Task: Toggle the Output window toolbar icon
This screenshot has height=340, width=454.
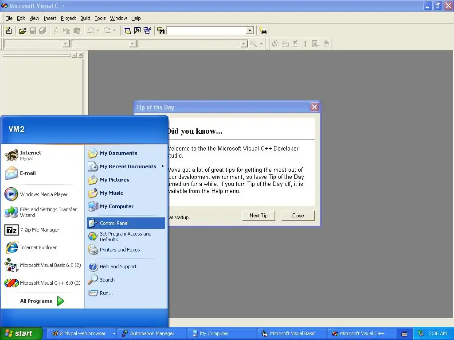Action: [x=137, y=31]
